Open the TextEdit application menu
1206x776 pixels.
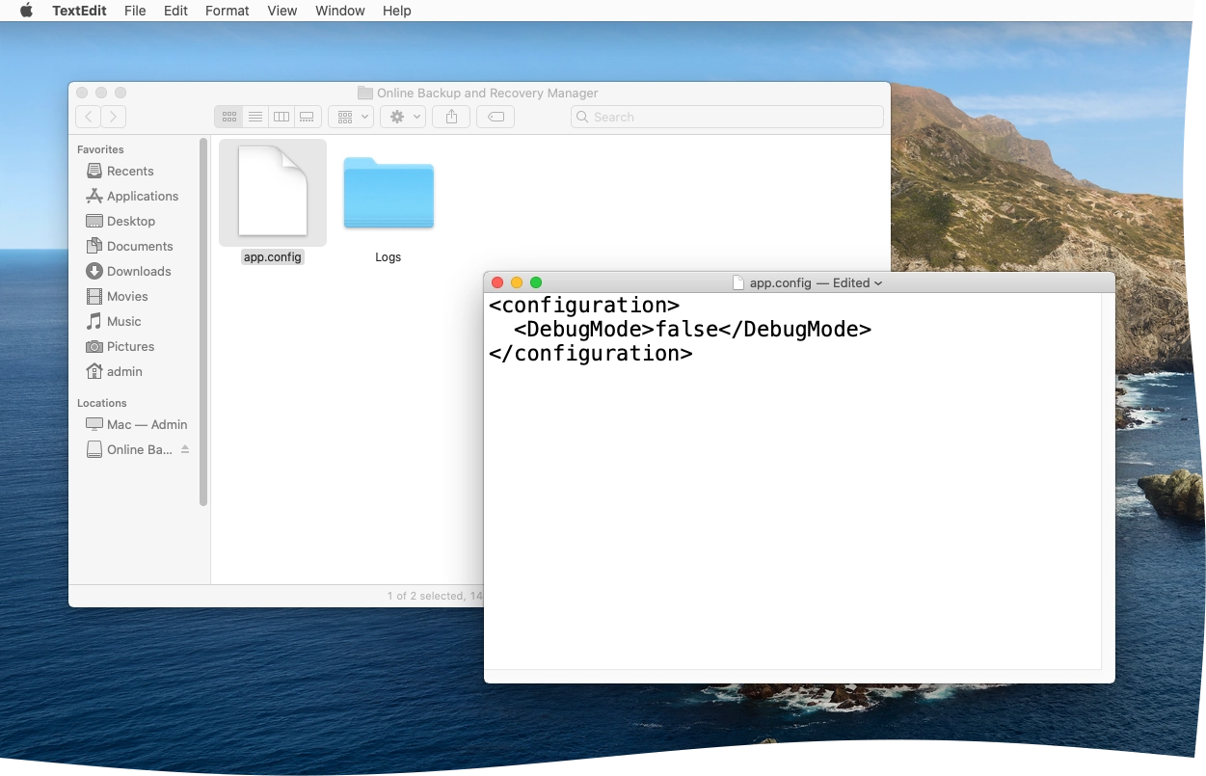click(79, 11)
